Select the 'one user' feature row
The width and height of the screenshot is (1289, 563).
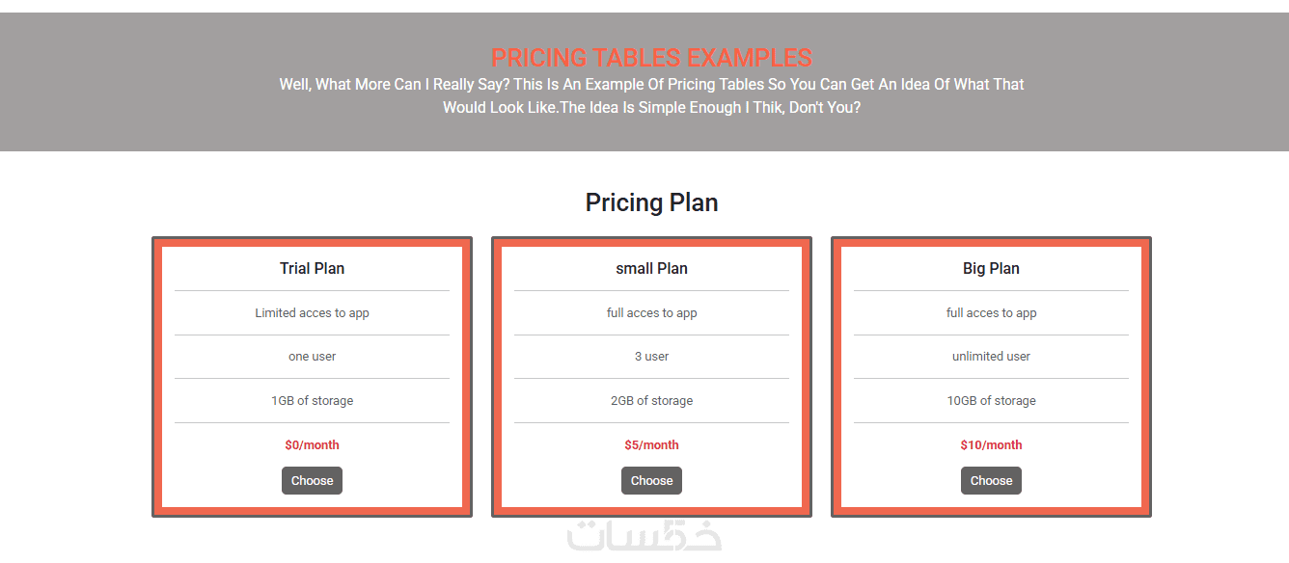pyautogui.click(x=312, y=356)
